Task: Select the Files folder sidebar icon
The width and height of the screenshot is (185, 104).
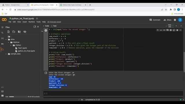Action: 2,49
